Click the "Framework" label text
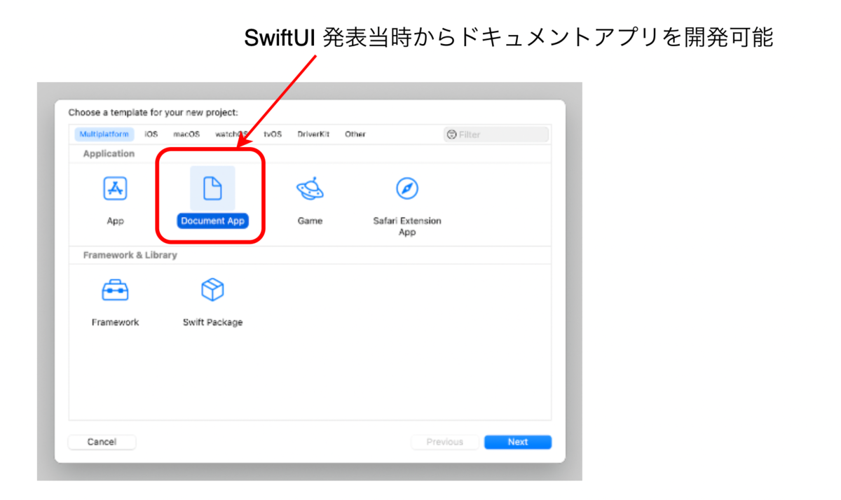This screenshot has height=500, width=841. coord(115,322)
